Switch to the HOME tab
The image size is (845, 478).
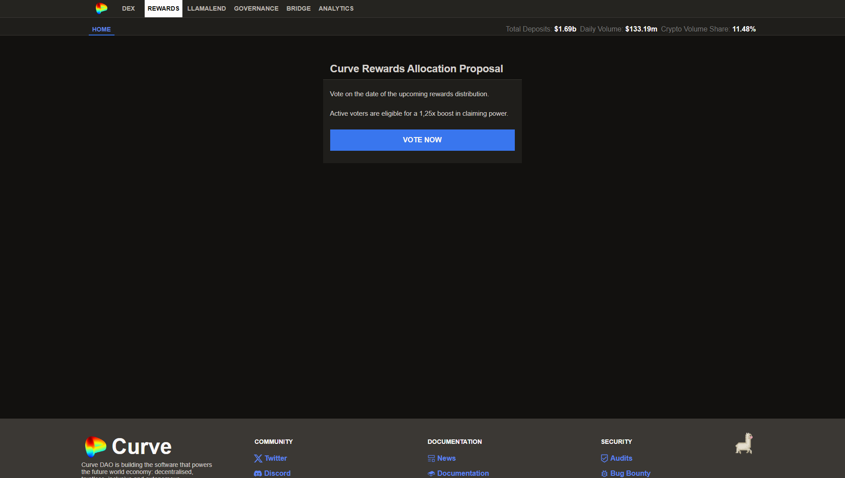[x=101, y=29]
